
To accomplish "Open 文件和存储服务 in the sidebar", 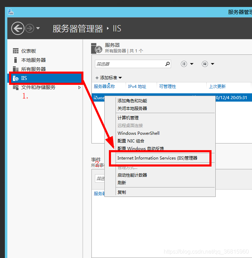I will pos(38,87).
